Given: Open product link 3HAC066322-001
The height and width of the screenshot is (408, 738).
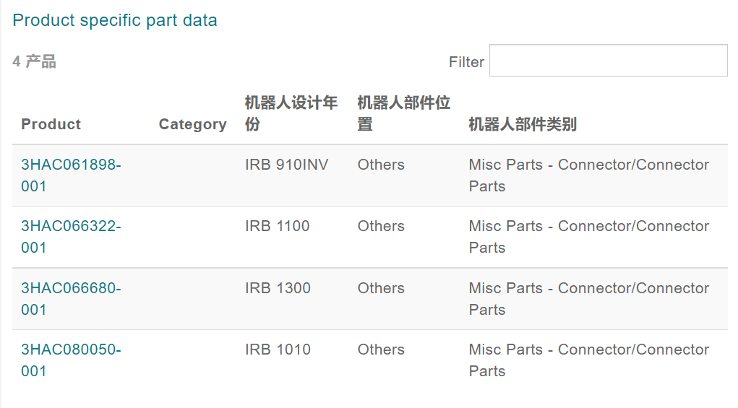Looking at the screenshot, I should 71,236.
